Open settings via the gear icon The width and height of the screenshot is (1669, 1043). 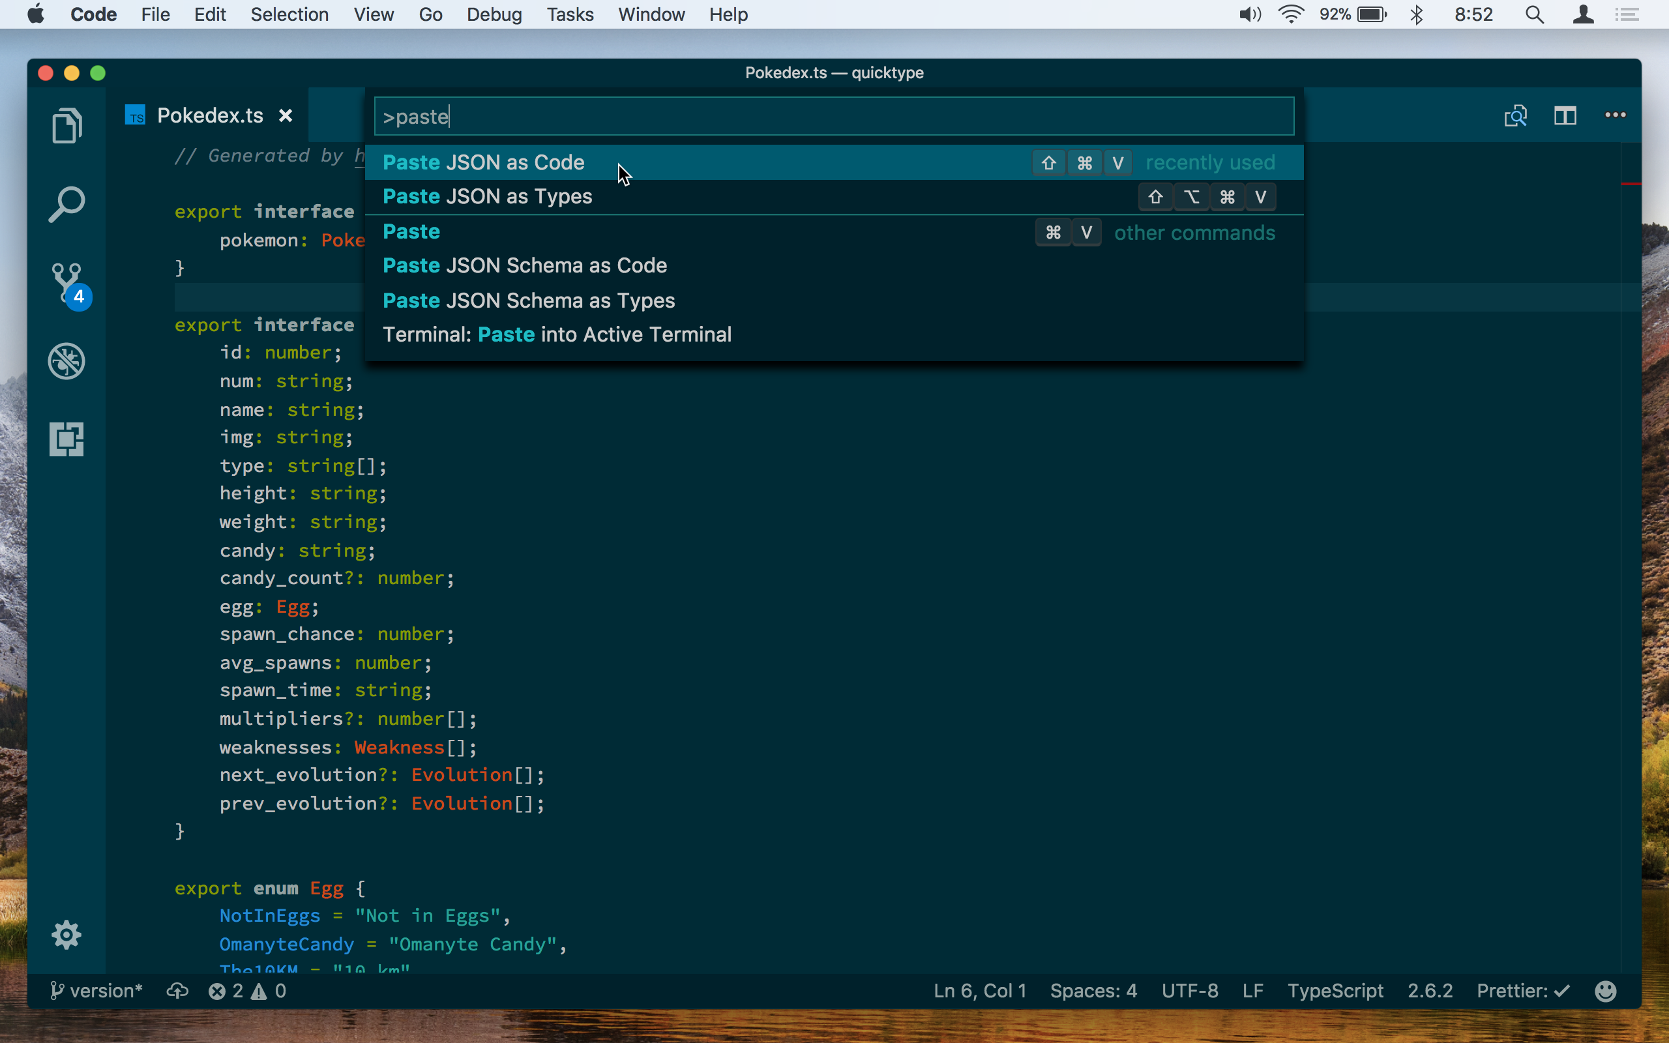[66, 934]
